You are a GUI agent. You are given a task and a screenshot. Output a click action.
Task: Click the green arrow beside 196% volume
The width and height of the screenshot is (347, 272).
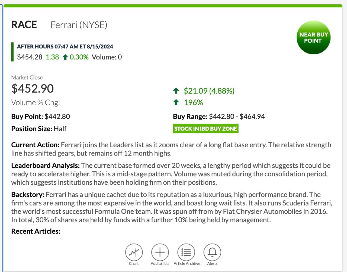pyautogui.click(x=176, y=102)
